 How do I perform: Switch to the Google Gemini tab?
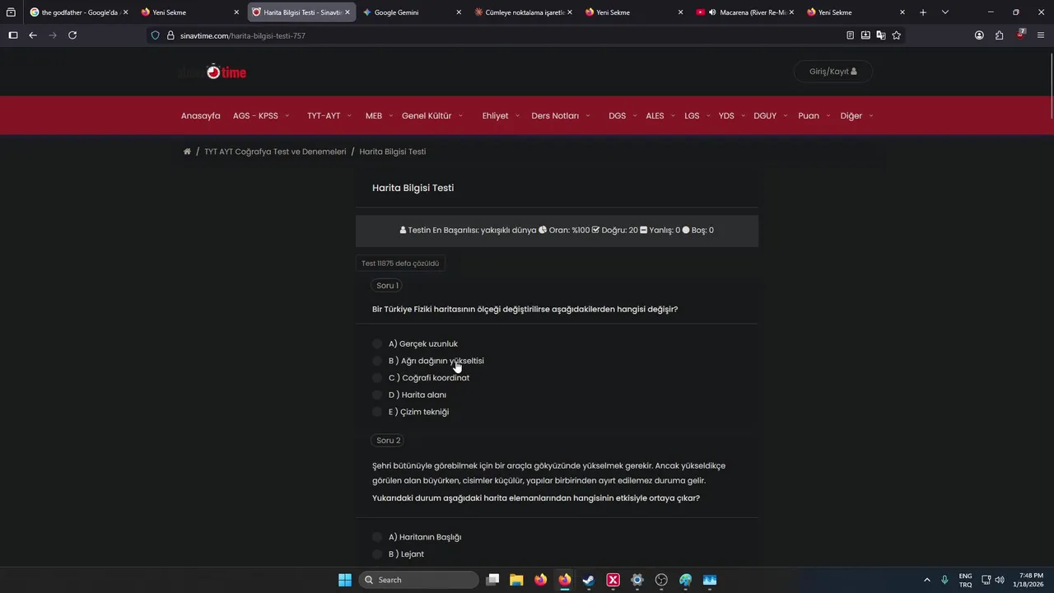(x=411, y=12)
